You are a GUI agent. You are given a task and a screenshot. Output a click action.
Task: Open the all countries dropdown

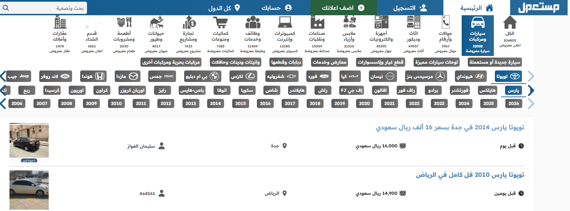(x=224, y=8)
